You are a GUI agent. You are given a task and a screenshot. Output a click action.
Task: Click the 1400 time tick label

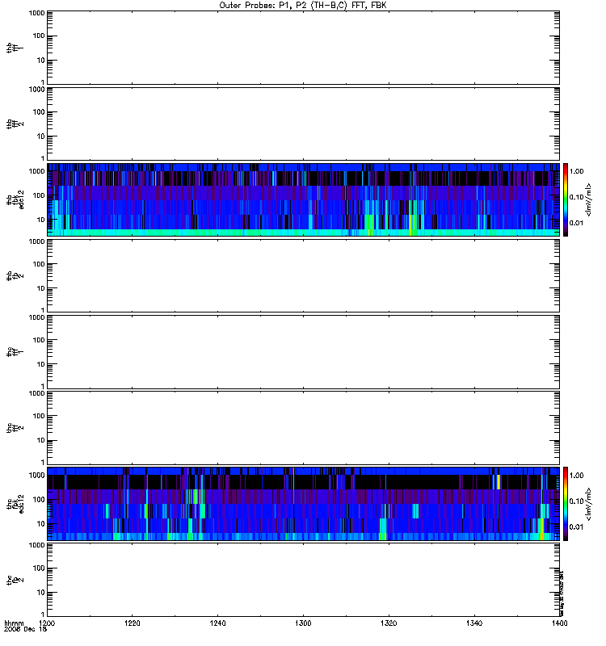tap(559, 623)
